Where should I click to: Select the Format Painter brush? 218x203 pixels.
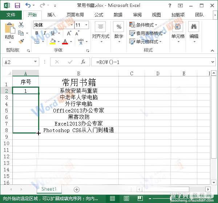click(21, 41)
